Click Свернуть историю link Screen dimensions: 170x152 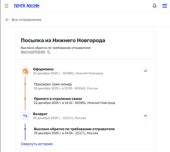pyautogui.click(x=37, y=144)
